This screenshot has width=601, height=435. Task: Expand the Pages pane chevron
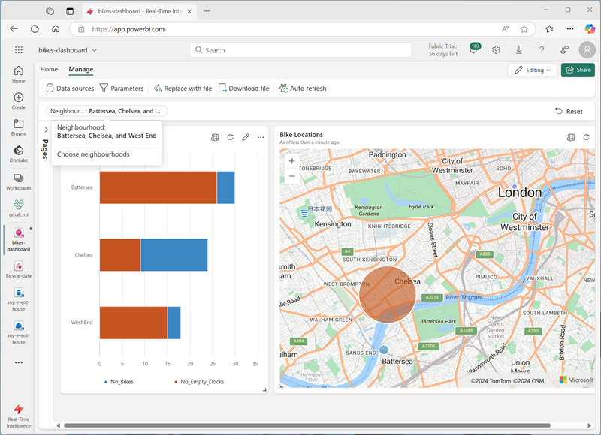(x=46, y=130)
